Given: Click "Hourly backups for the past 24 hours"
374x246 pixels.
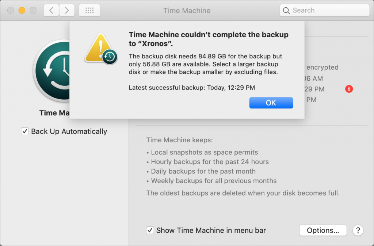Looking at the screenshot, I should (210, 162).
